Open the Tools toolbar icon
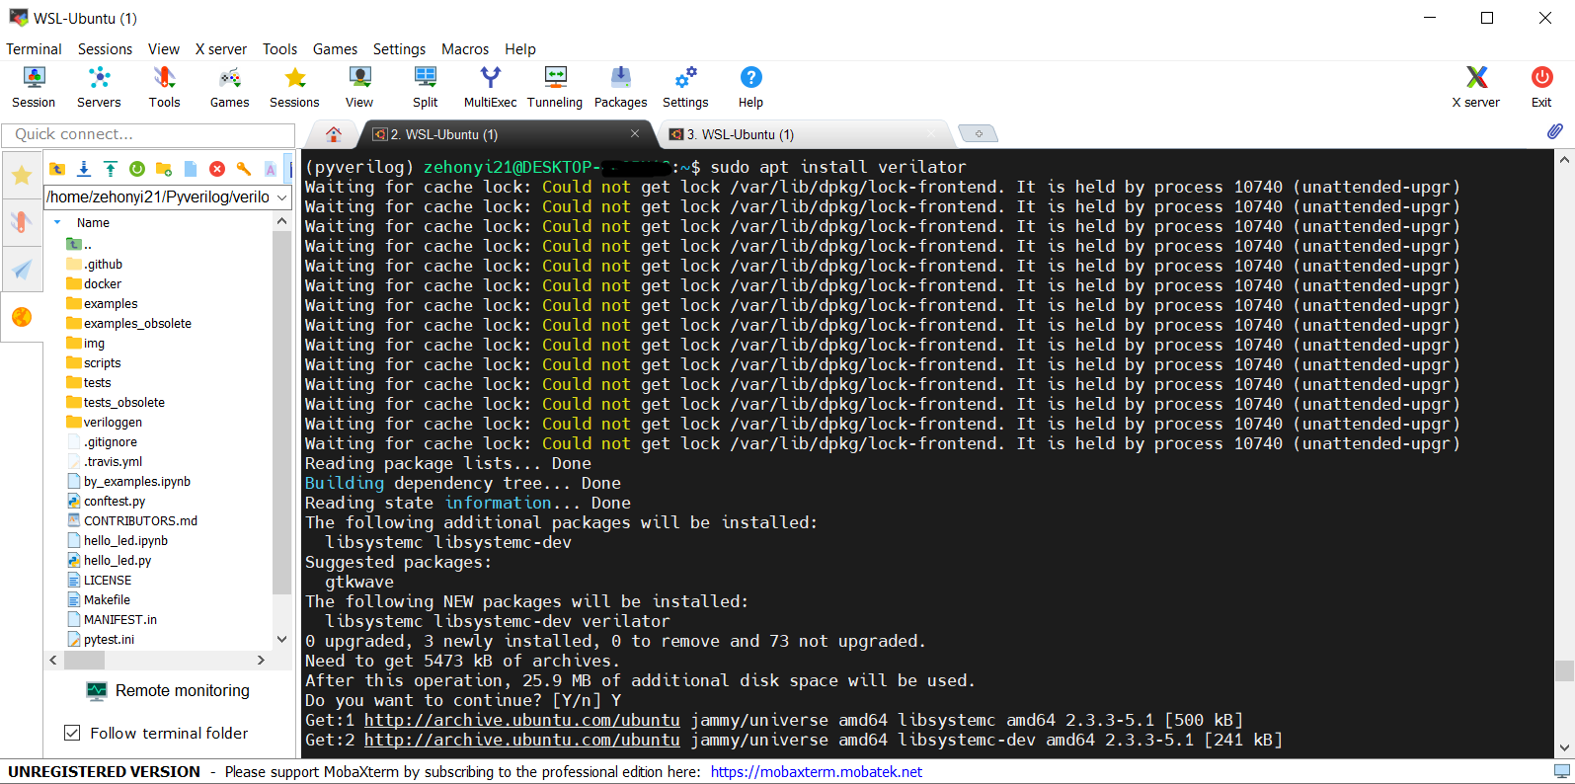The height and width of the screenshot is (784, 1575). coord(164,87)
